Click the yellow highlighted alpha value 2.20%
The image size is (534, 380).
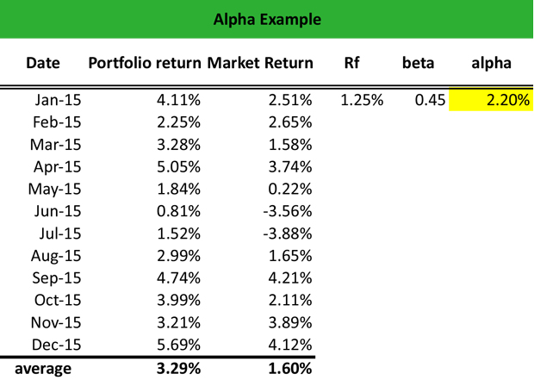click(x=506, y=100)
